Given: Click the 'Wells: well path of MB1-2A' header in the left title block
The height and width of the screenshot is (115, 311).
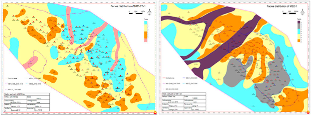Looking at the screenshot, I should click(x=15, y=94).
